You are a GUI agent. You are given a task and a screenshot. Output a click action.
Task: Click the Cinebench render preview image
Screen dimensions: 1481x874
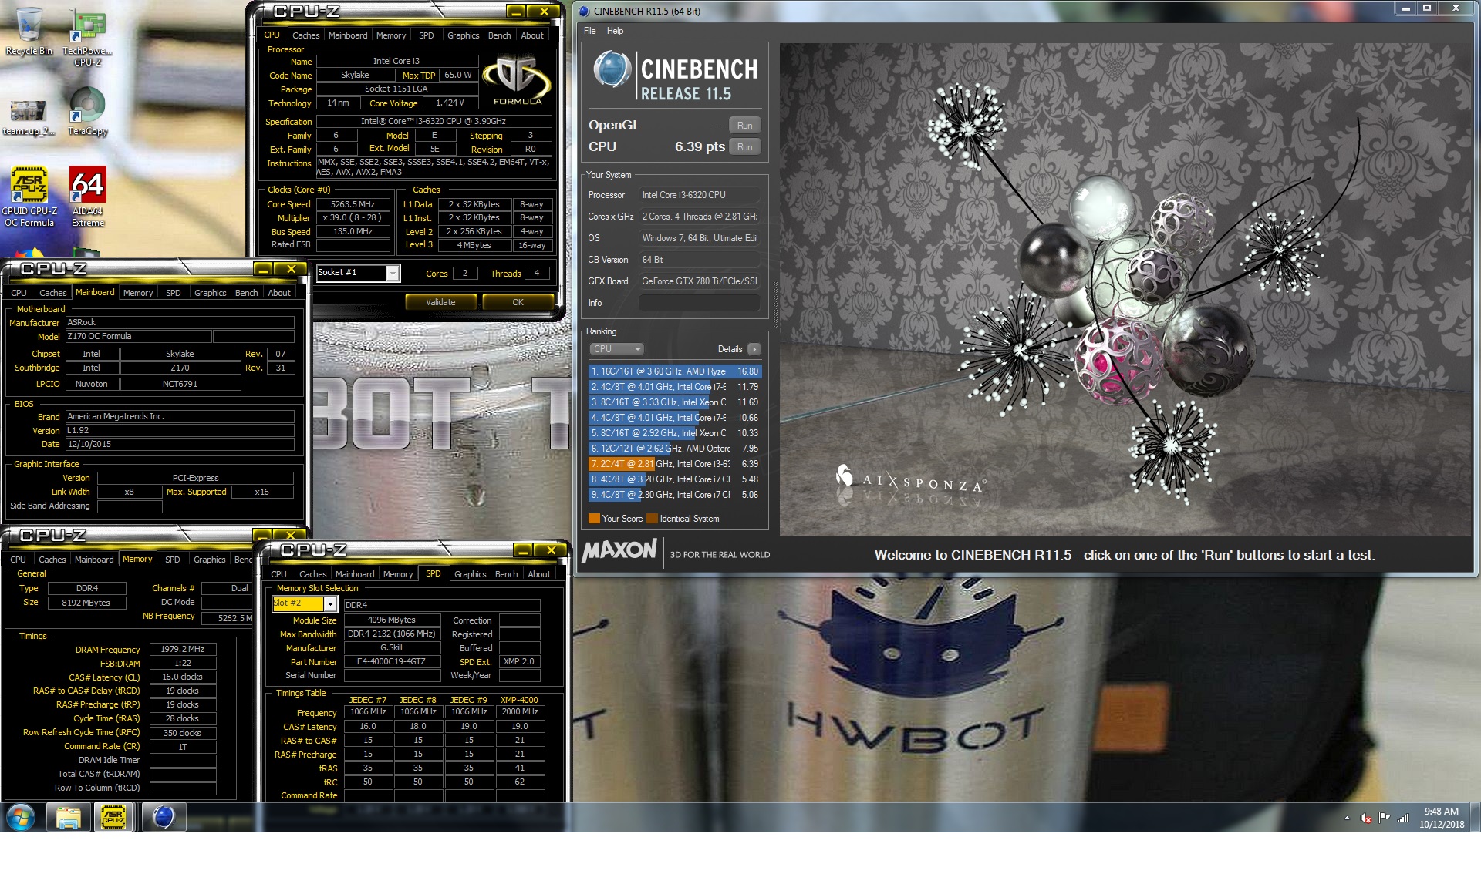click(1125, 289)
